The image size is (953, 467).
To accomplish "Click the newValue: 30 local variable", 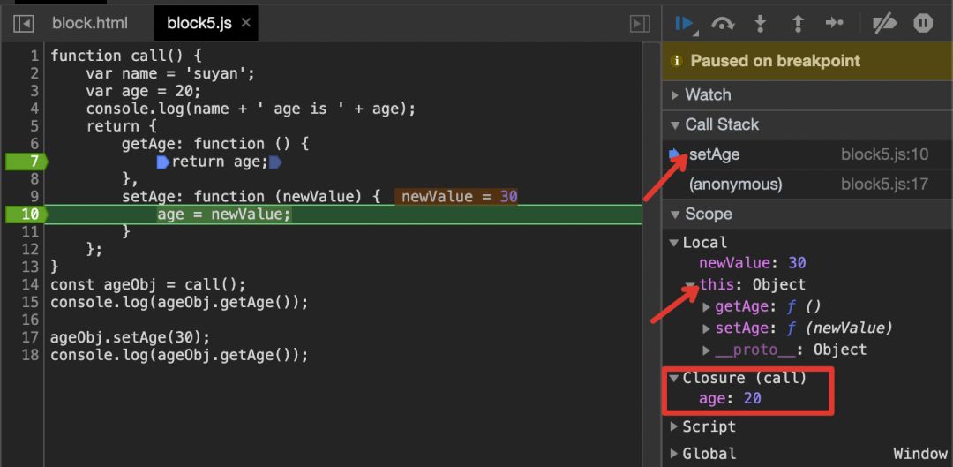I will [753, 263].
